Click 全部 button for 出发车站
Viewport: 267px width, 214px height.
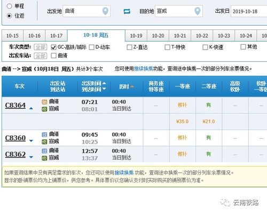tap(41, 56)
